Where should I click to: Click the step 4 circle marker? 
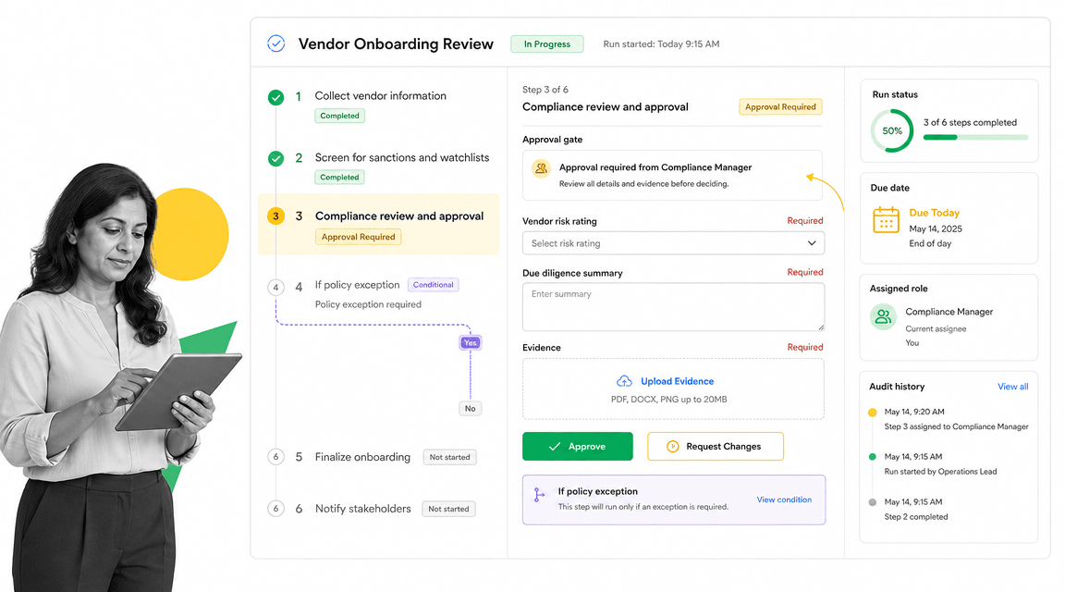[x=275, y=288]
